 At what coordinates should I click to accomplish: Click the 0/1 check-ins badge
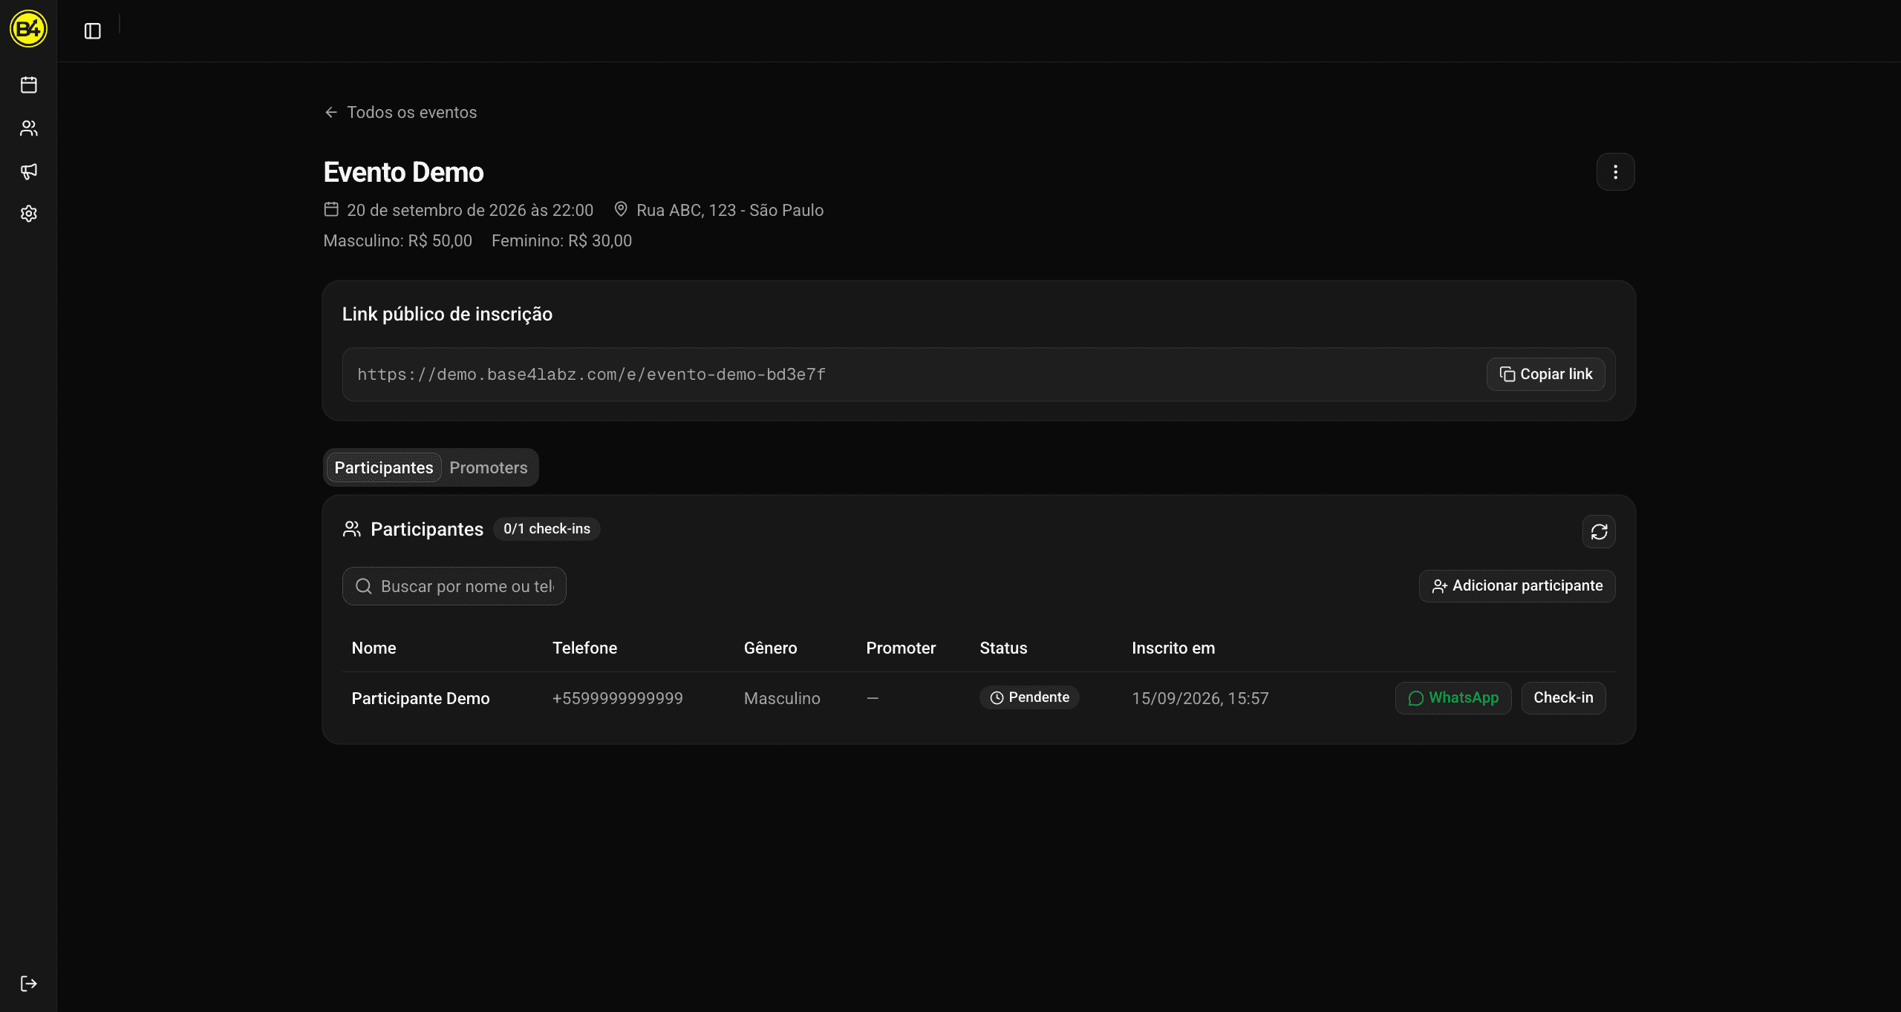coord(547,529)
